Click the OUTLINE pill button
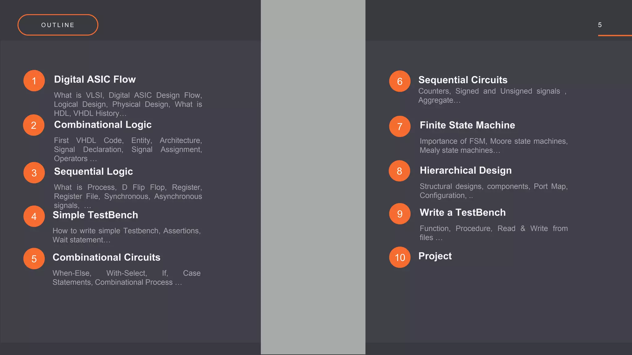 pyautogui.click(x=58, y=25)
